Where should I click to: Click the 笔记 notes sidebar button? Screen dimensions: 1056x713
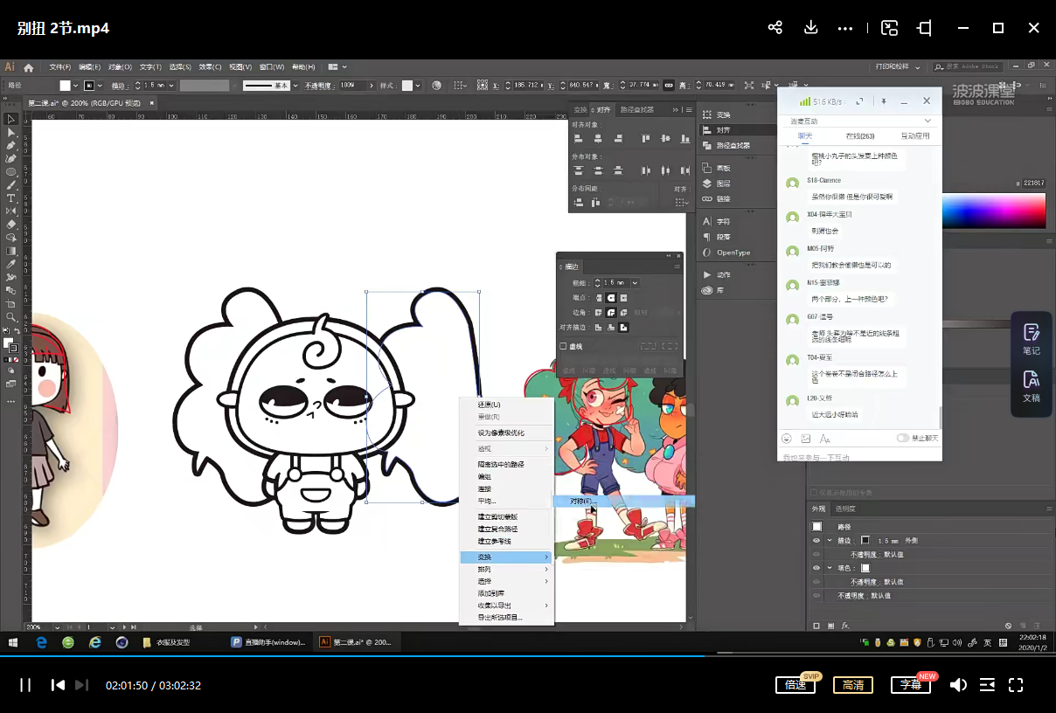click(1032, 340)
